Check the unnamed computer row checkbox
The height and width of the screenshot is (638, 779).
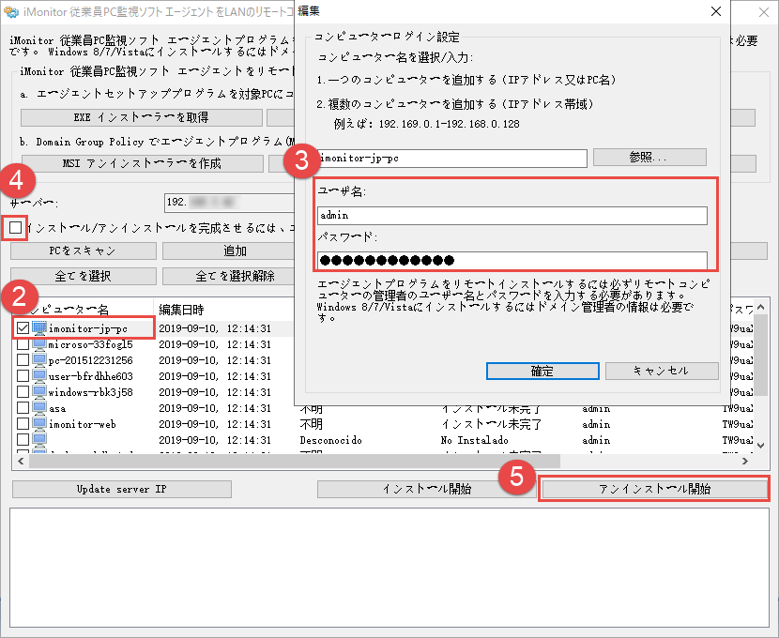point(23,439)
